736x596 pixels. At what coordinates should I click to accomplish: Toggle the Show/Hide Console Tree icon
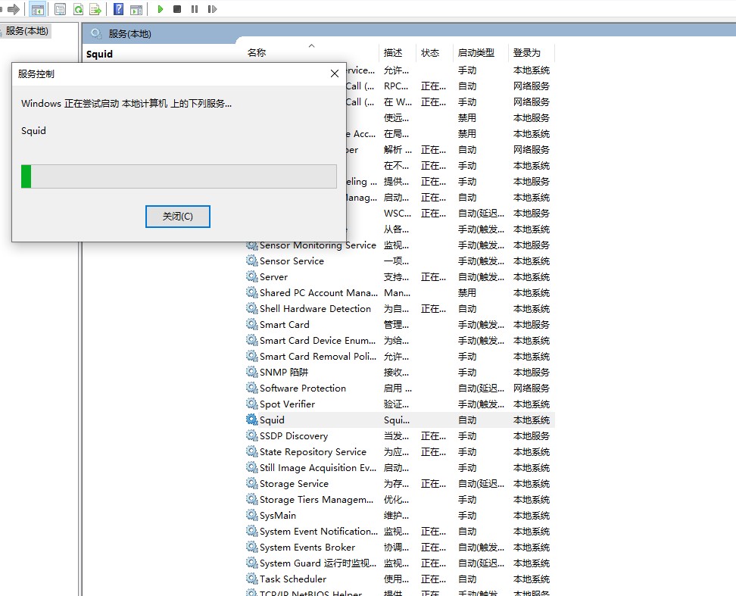tap(37, 9)
